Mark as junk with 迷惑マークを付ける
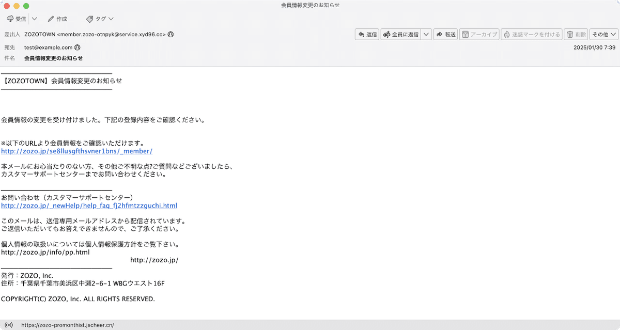This screenshot has height=330, width=620. pos(532,35)
